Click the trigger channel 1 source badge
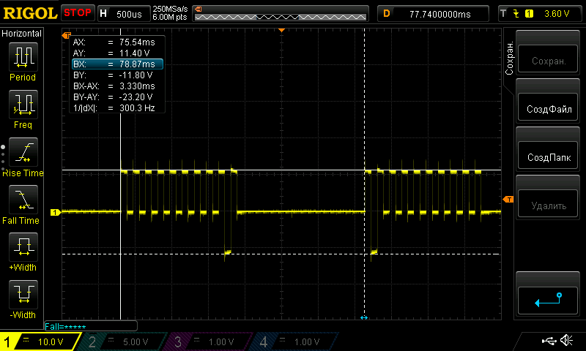Viewport: 586px width, 351px height. point(529,14)
